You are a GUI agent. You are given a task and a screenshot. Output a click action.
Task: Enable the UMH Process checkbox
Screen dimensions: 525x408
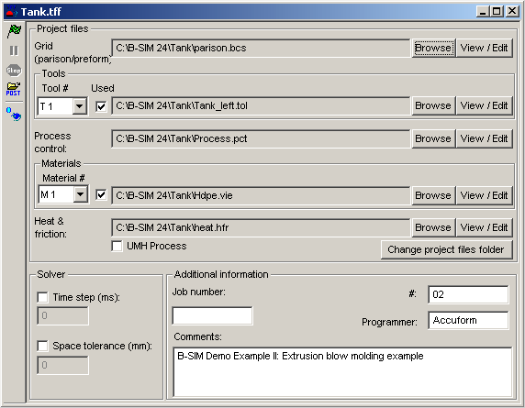point(117,246)
